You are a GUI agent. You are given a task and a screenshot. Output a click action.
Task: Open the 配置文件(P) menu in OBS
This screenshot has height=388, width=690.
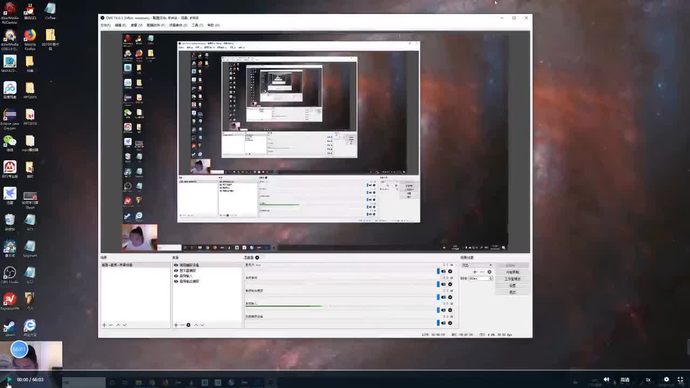[x=156, y=25]
